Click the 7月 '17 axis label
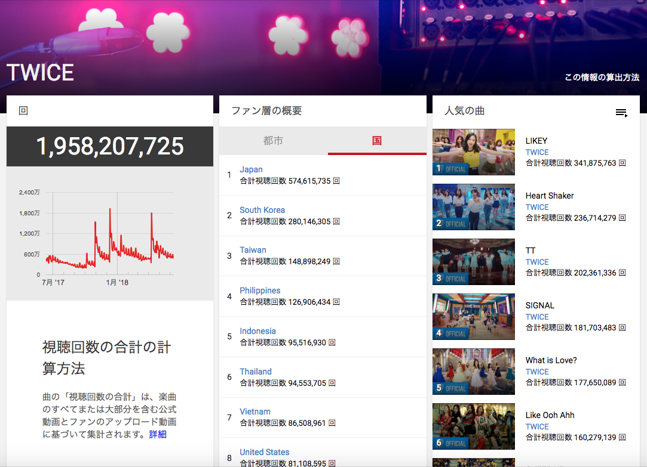The image size is (647, 467). point(53,283)
